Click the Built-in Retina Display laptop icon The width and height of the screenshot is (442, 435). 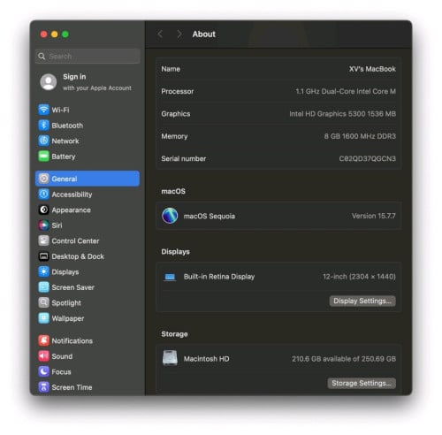click(x=170, y=277)
